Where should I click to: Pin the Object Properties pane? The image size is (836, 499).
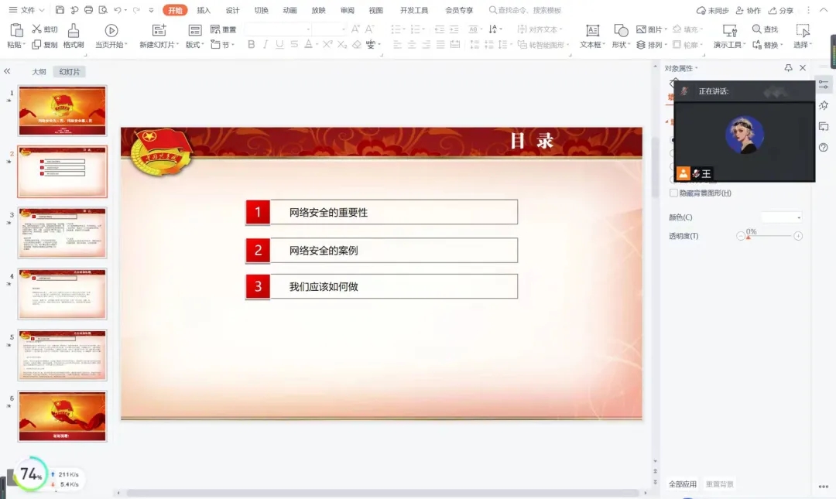coord(788,68)
